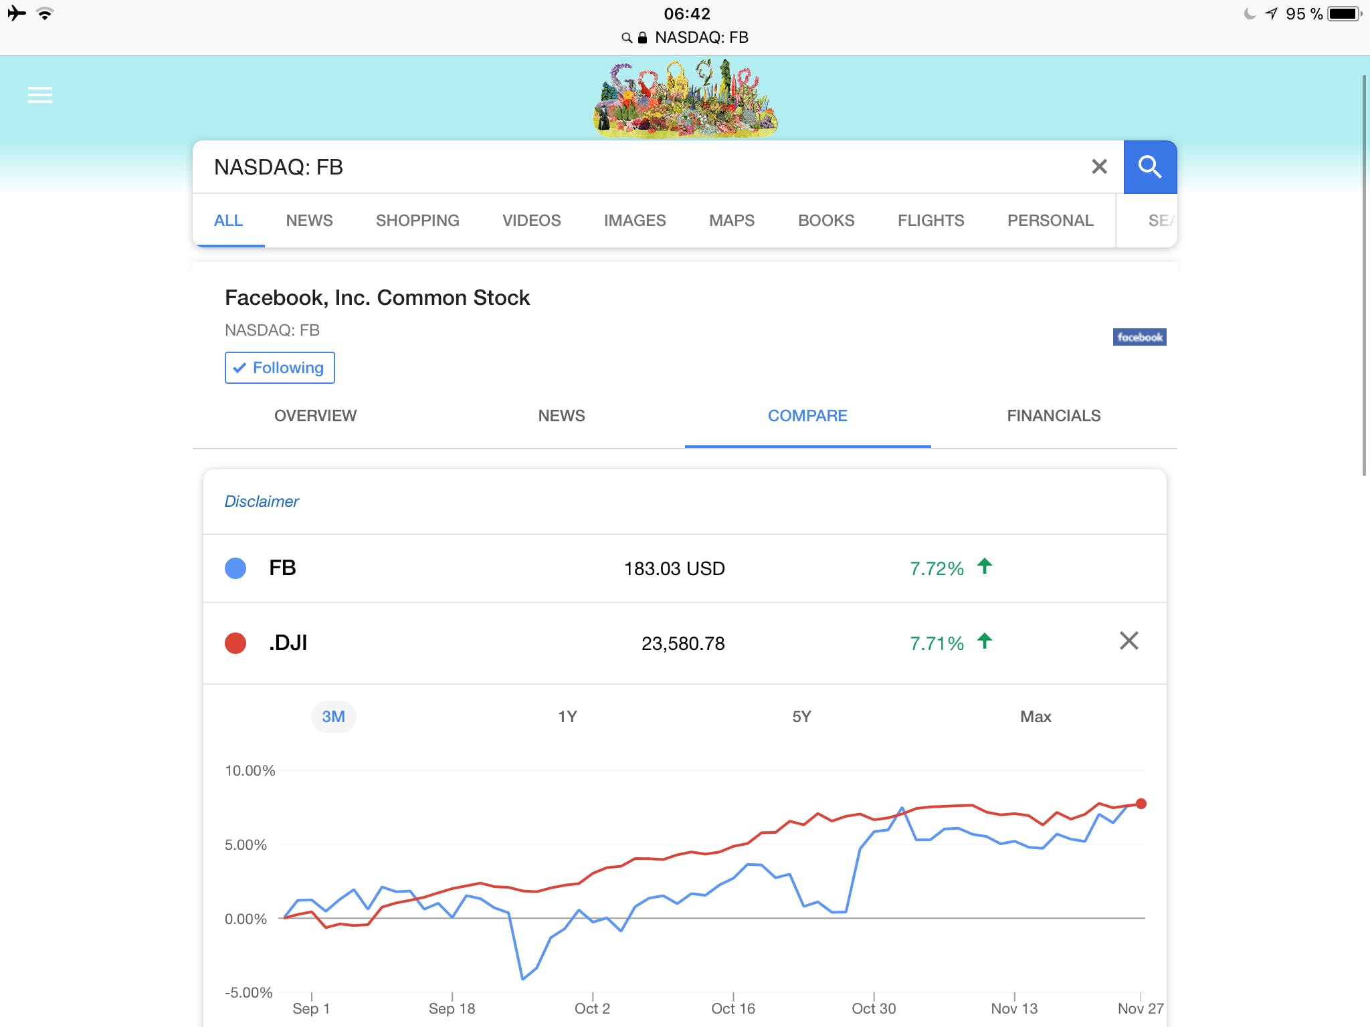Open the IMAGES search category

click(635, 221)
